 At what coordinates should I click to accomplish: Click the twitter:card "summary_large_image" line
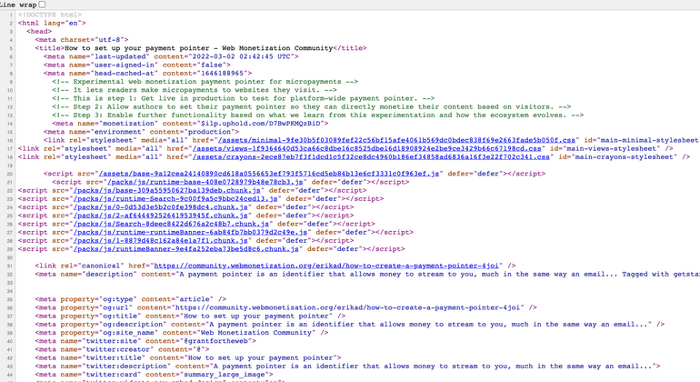pyautogui.click(x=154, y=375)
